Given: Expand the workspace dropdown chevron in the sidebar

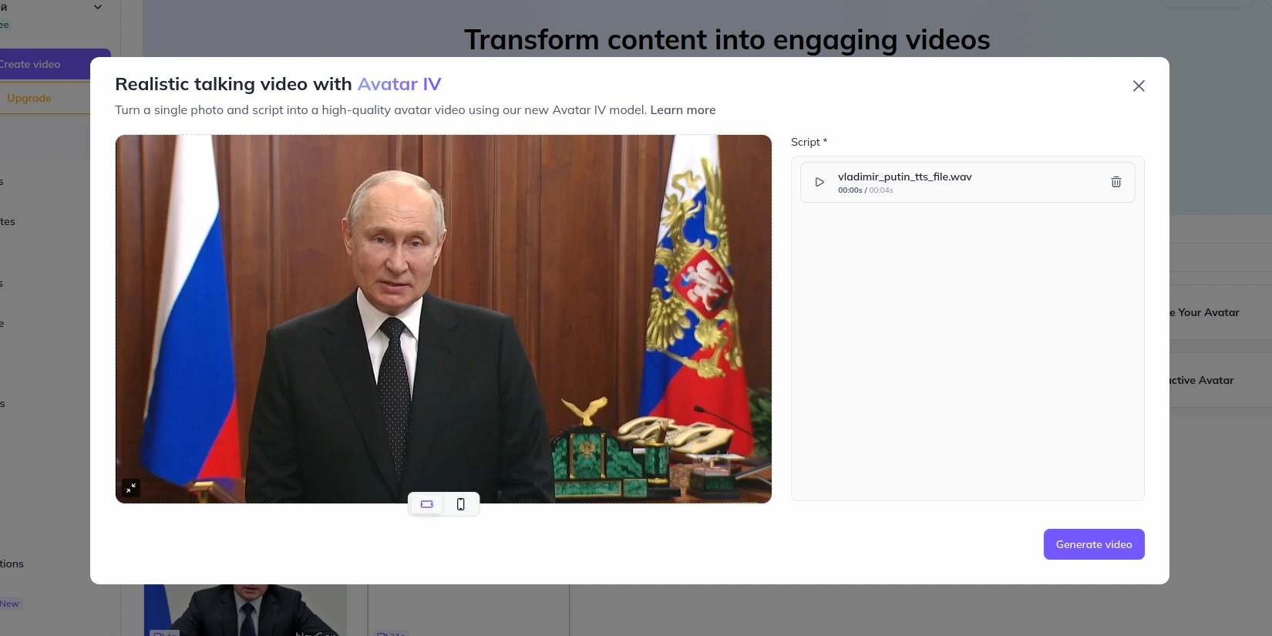Looking at the screenshot, I should click(x=98, y=7).
